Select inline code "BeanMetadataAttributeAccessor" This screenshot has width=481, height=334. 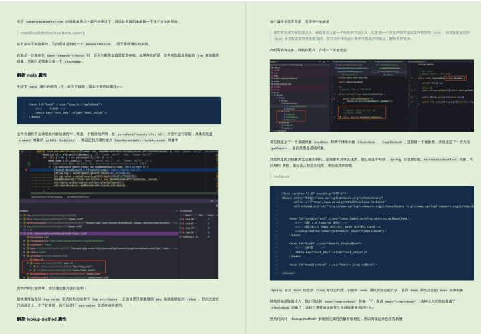pyautogui.click(x=140, y=140)
